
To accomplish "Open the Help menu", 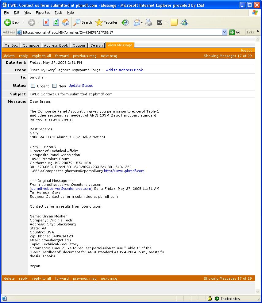I will click(x=70, y=13).
